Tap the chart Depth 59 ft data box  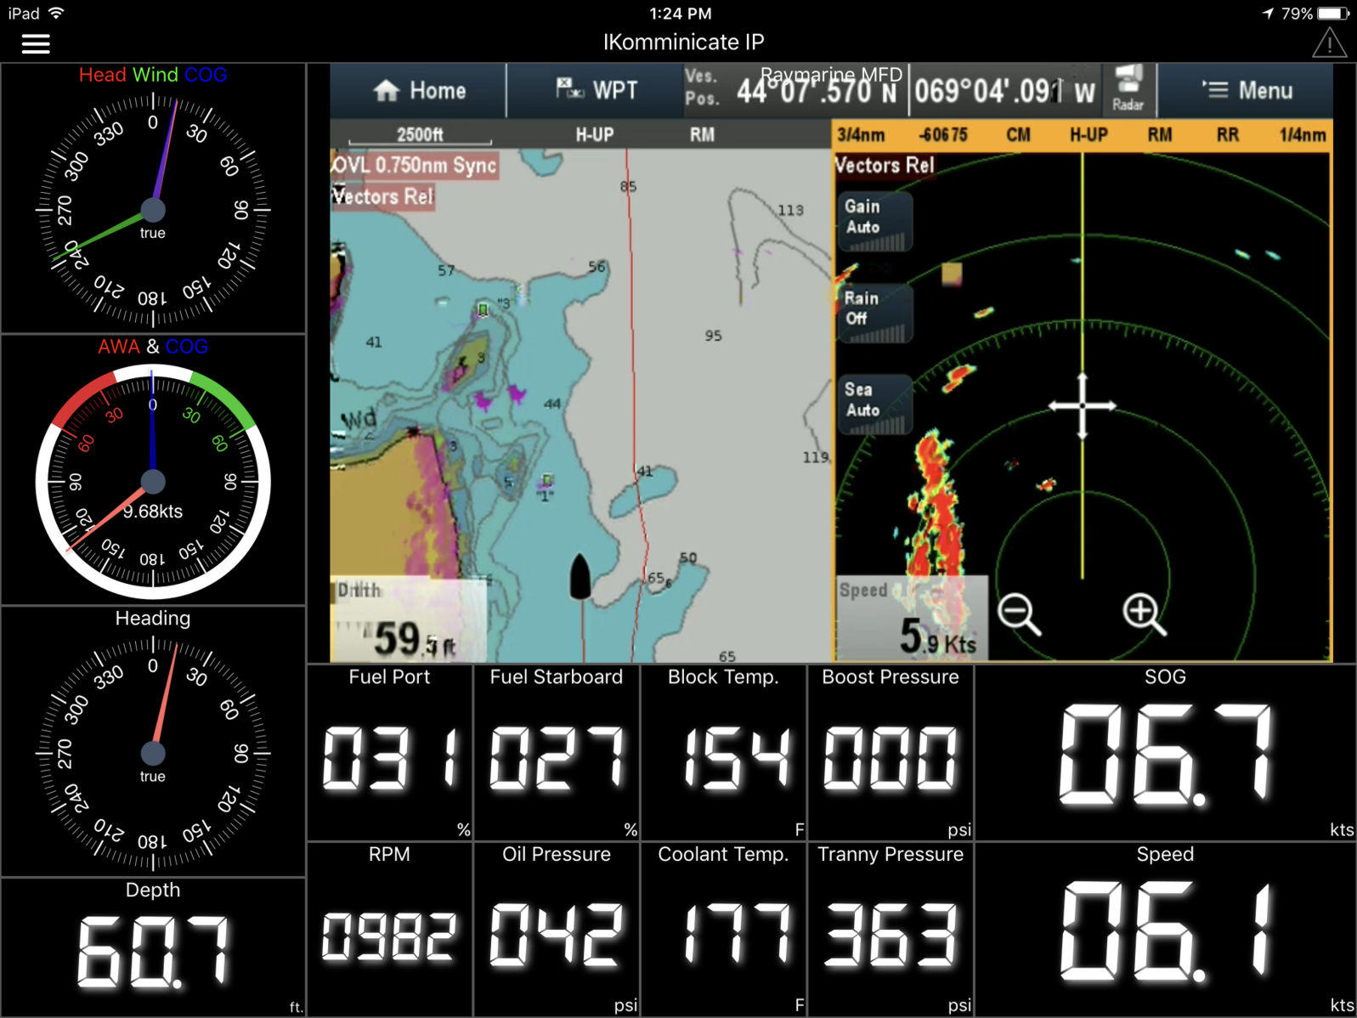tap(408, 619)
